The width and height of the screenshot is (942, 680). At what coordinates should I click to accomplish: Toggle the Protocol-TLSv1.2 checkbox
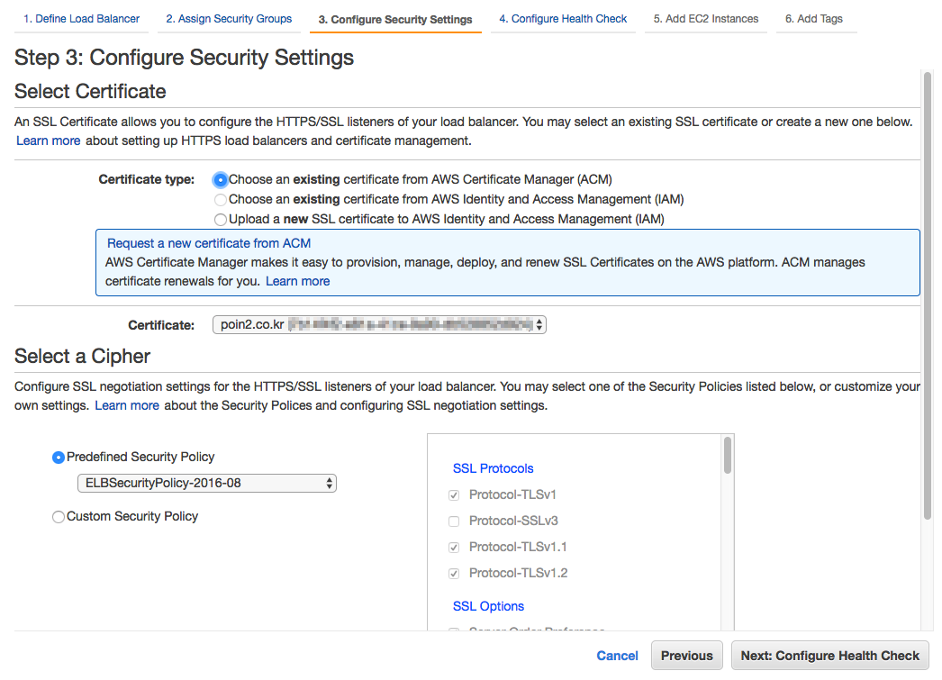pos(454,574)
